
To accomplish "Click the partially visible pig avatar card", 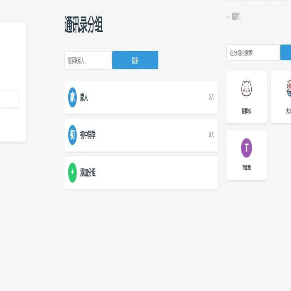I will (281, 97).
